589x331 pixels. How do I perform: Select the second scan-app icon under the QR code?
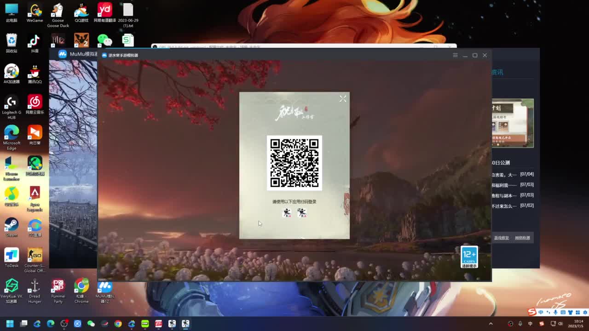point(302,212)
